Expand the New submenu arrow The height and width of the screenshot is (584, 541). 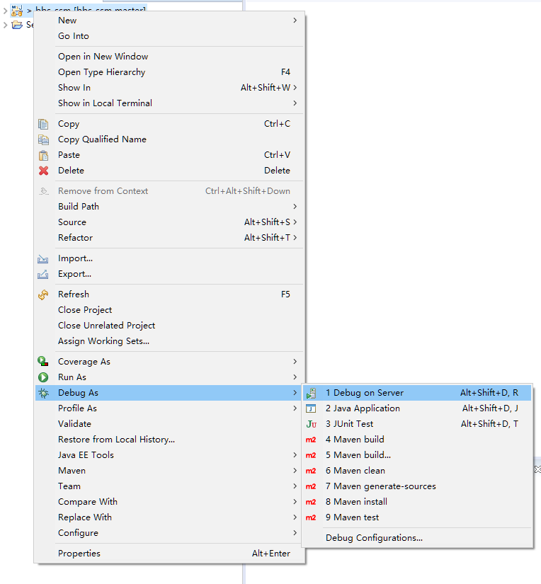coord(295,21)
